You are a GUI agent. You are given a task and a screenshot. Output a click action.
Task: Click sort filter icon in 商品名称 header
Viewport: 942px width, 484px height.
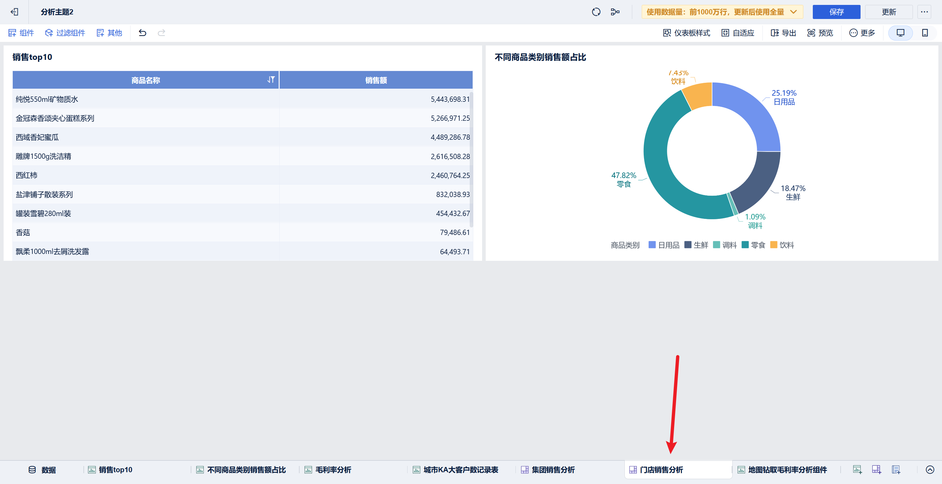click(270, 80)
